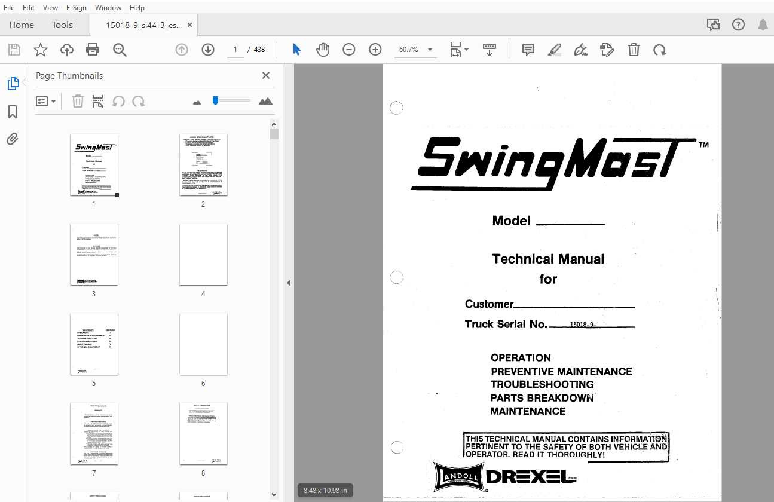
Task: Rotate thumbnails counterclockwise
Action: point(118,101)
